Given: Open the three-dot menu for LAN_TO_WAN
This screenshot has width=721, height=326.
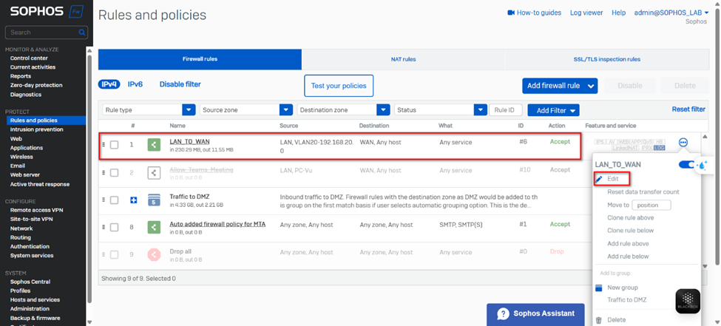Looking at the screenshot, I should tap(683, 143).
